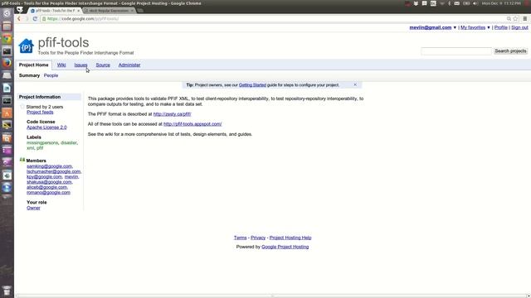Open the Wiki tab

click(x=61, y=65)
